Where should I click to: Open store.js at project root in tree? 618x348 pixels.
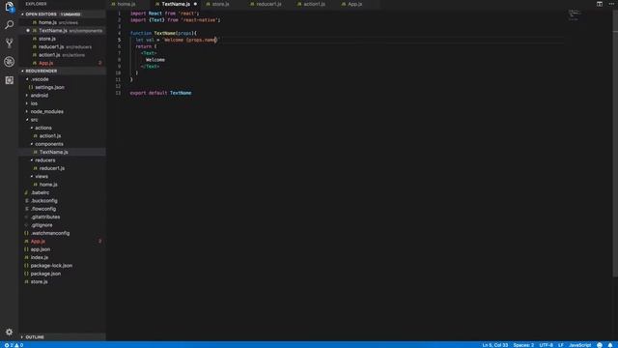click(x=62, y=281)
